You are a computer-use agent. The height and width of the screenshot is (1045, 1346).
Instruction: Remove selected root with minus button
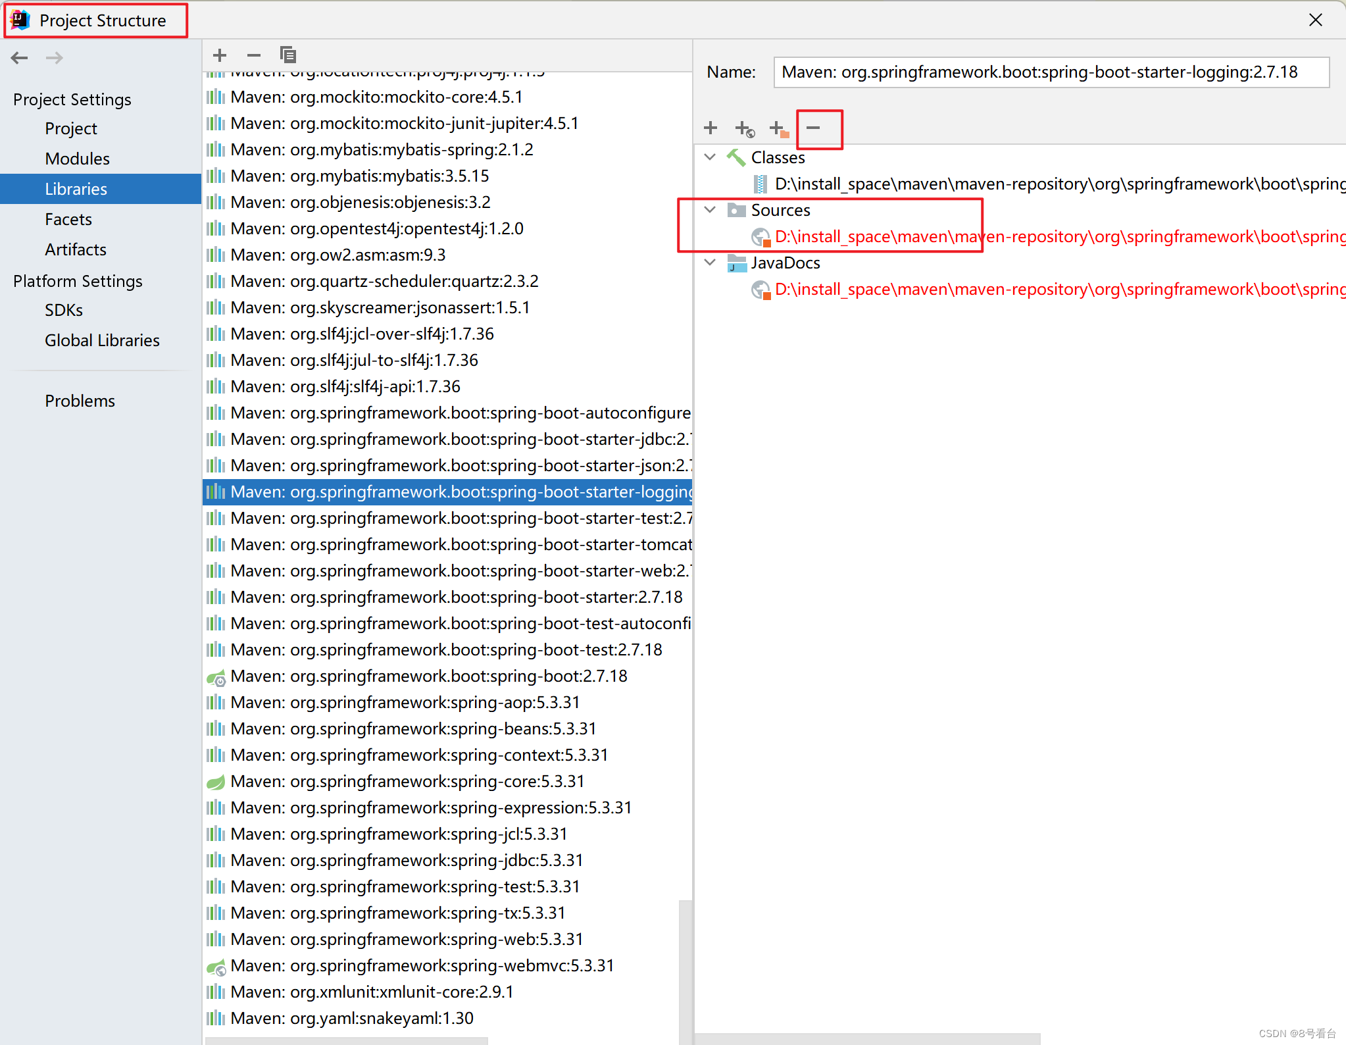click(814, 128)
